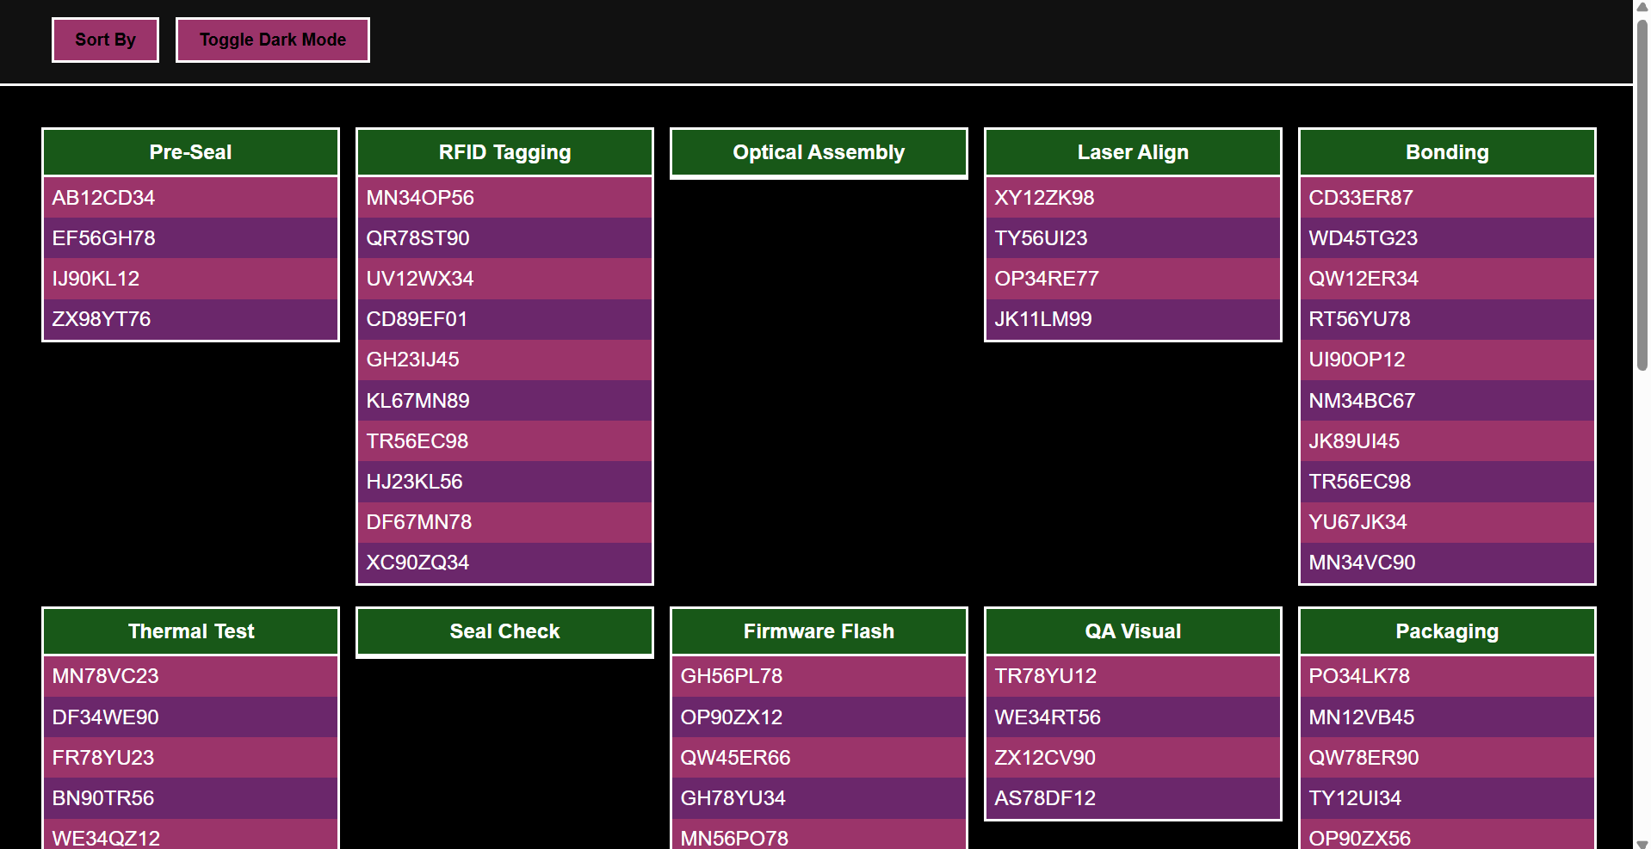
Task: Select MN78VC23 in Thermal Test
Action: pos(190,676)
